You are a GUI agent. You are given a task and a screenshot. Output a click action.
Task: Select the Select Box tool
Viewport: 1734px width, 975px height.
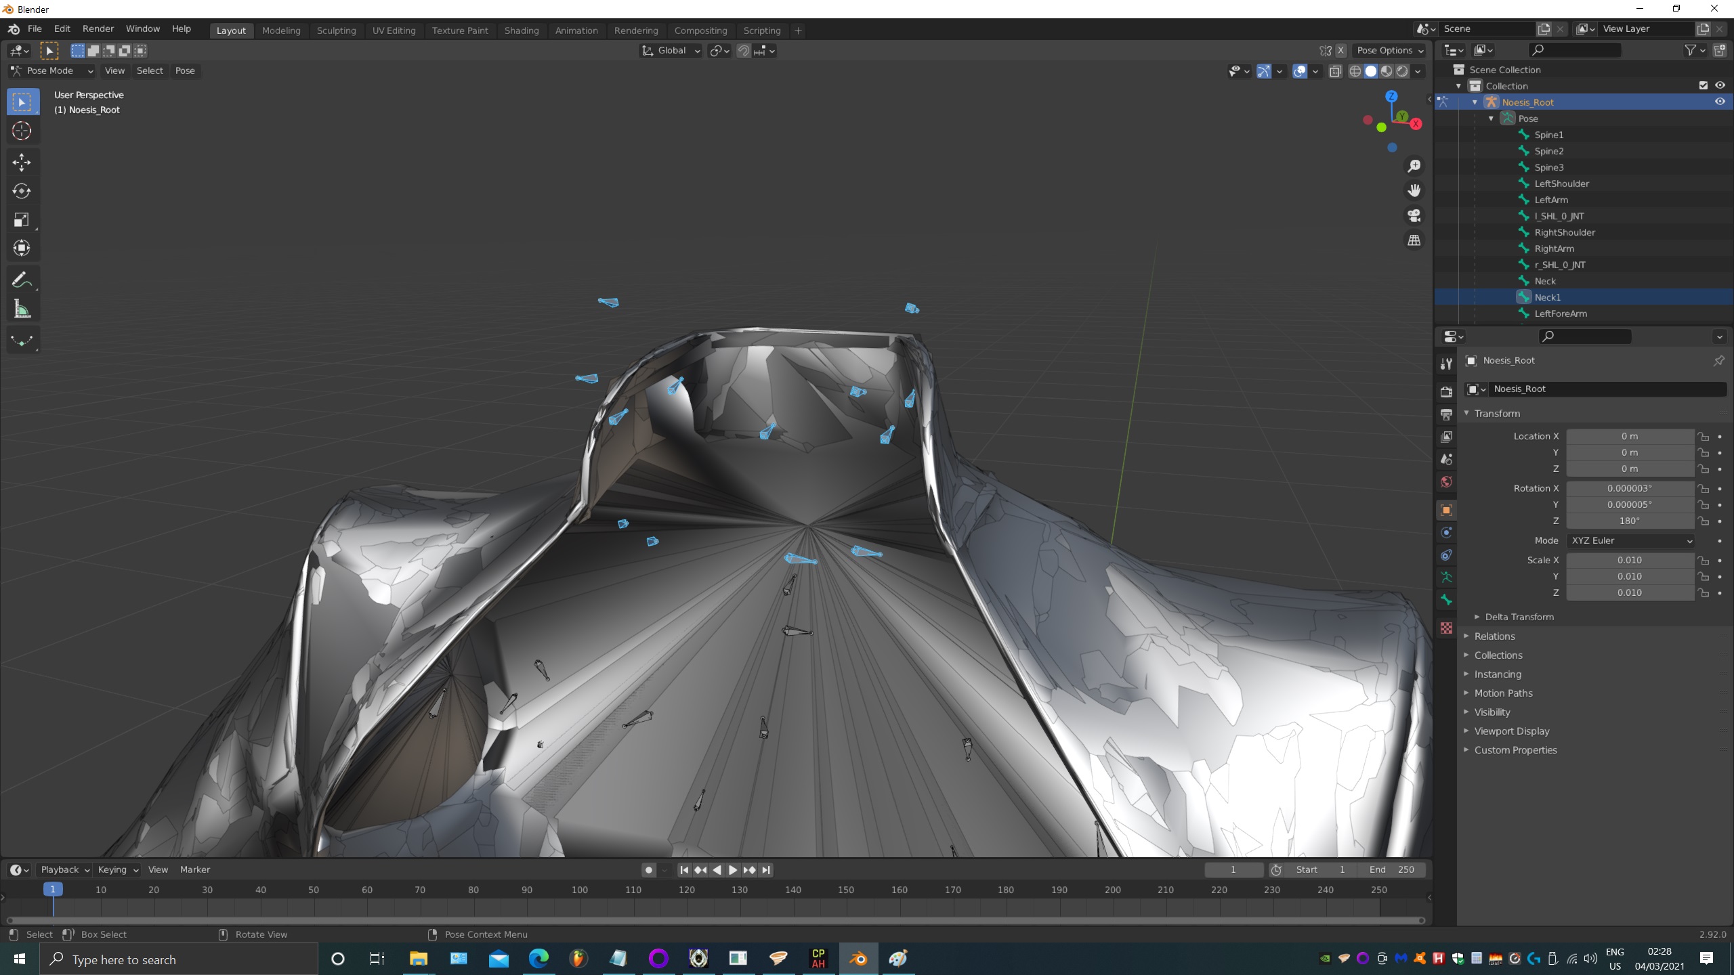[22, 102]
